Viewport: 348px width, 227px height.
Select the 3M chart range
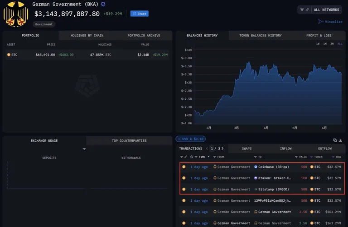[332, 44]
